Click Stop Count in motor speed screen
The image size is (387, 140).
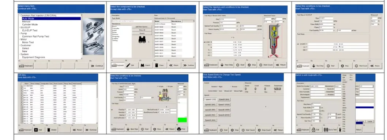pos(264,130)
